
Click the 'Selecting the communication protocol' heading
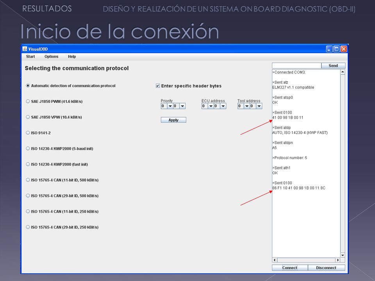coord(77,68)
